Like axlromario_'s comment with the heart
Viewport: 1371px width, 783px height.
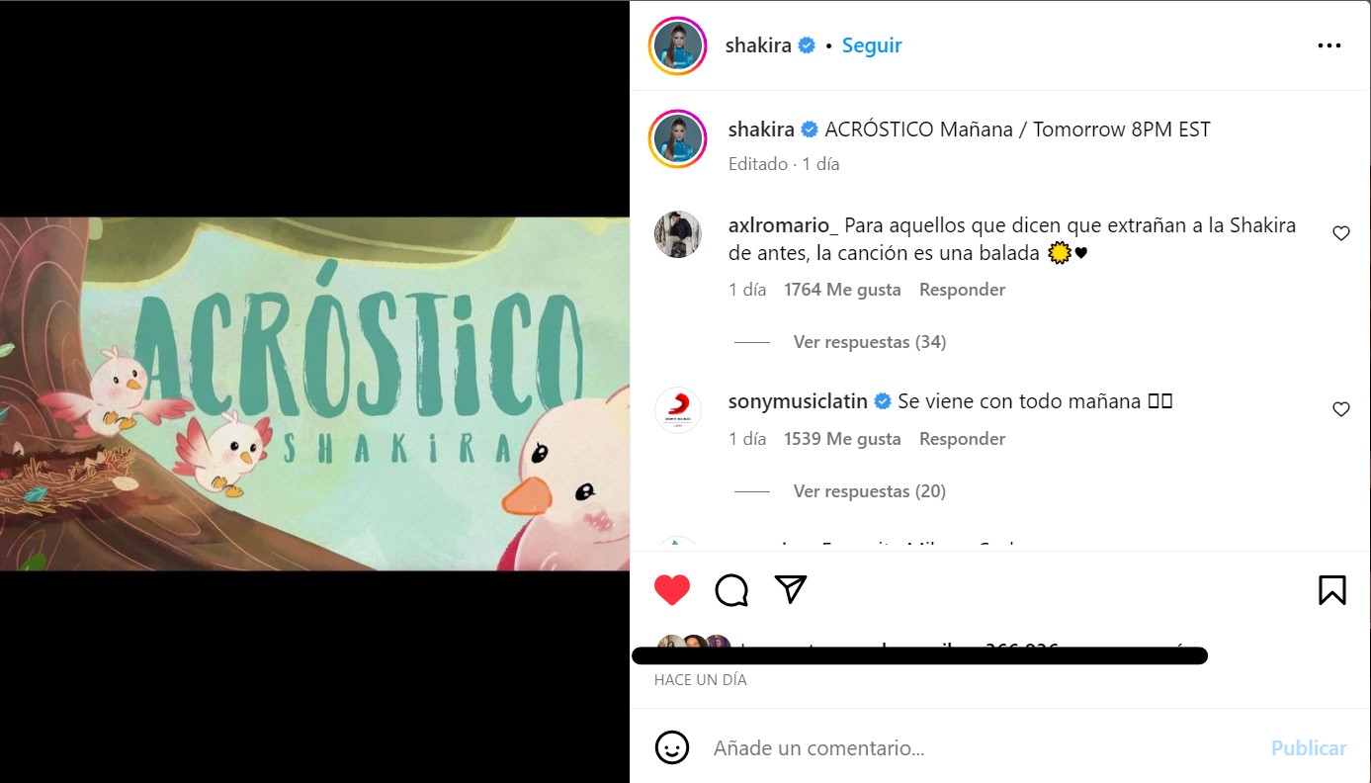click(x=1341, y=234)
